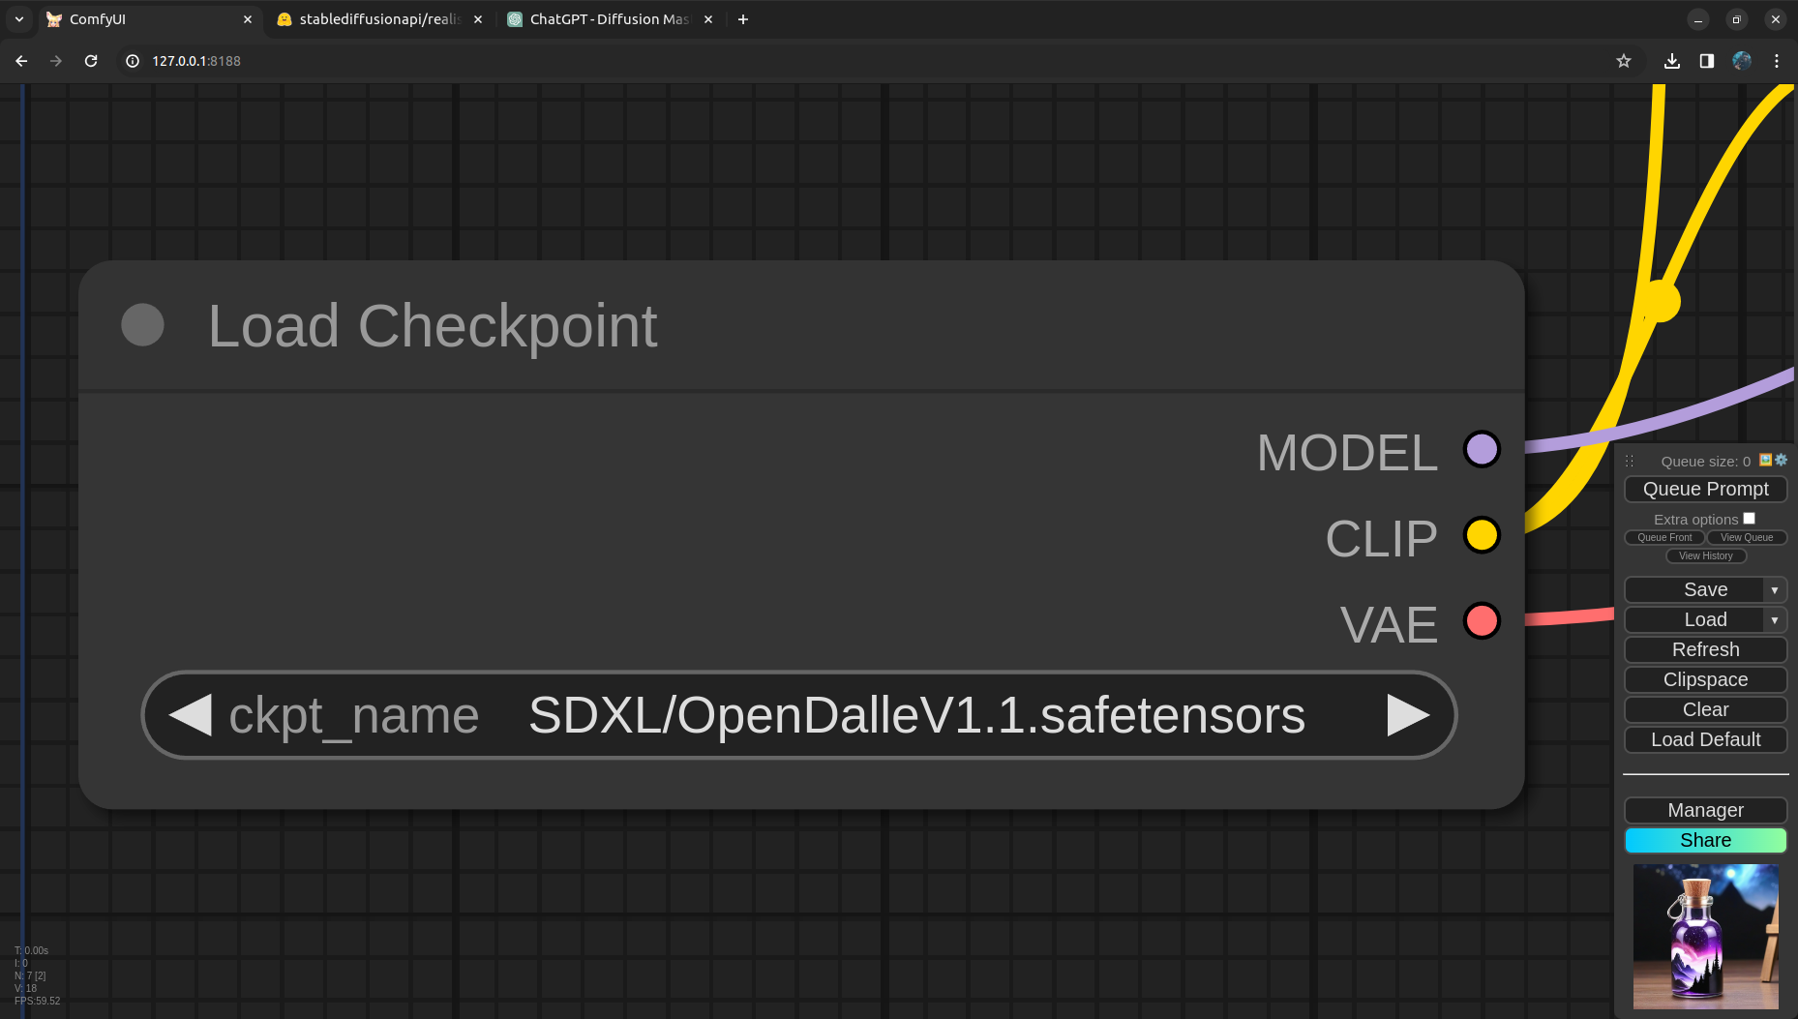
Task: Switch to the stablediffusionapi tab
Action: 377,19
